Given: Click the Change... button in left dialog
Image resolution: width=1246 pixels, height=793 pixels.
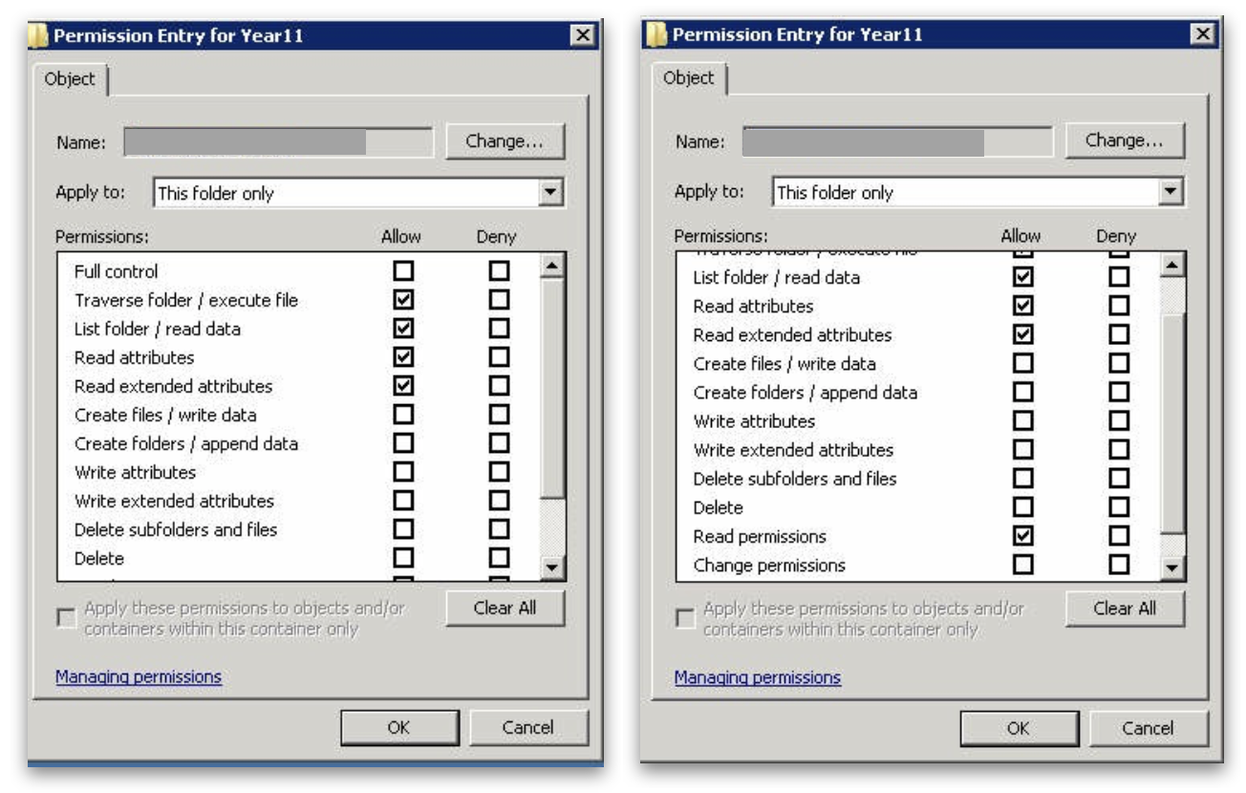Looking at the screenshot, I should (x=505, y=141).
